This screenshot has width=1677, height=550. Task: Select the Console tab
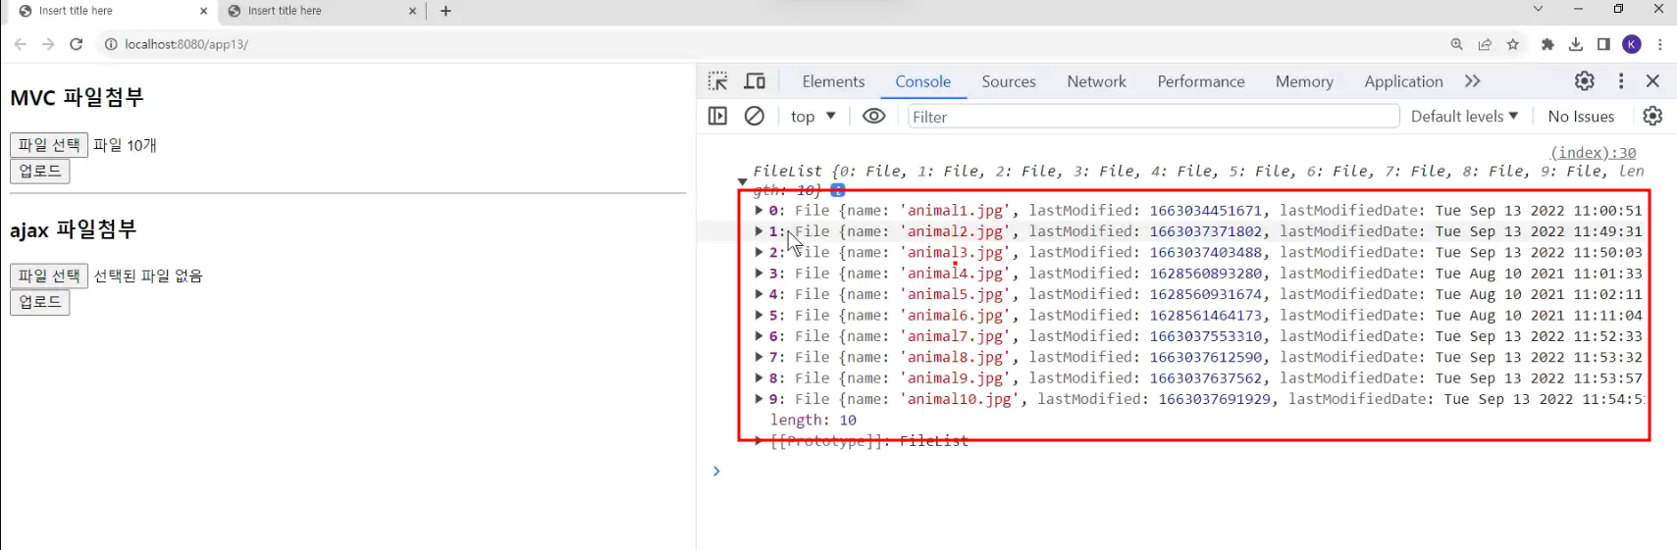[922, 81]
